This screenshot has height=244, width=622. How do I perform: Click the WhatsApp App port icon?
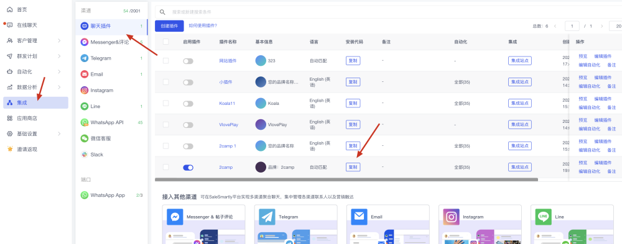[x=84, y=196]
